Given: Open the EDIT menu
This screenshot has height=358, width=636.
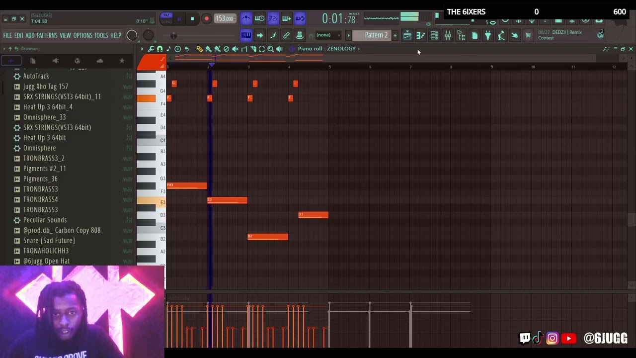Looking at the screenshot, I should tap(19, 35).
